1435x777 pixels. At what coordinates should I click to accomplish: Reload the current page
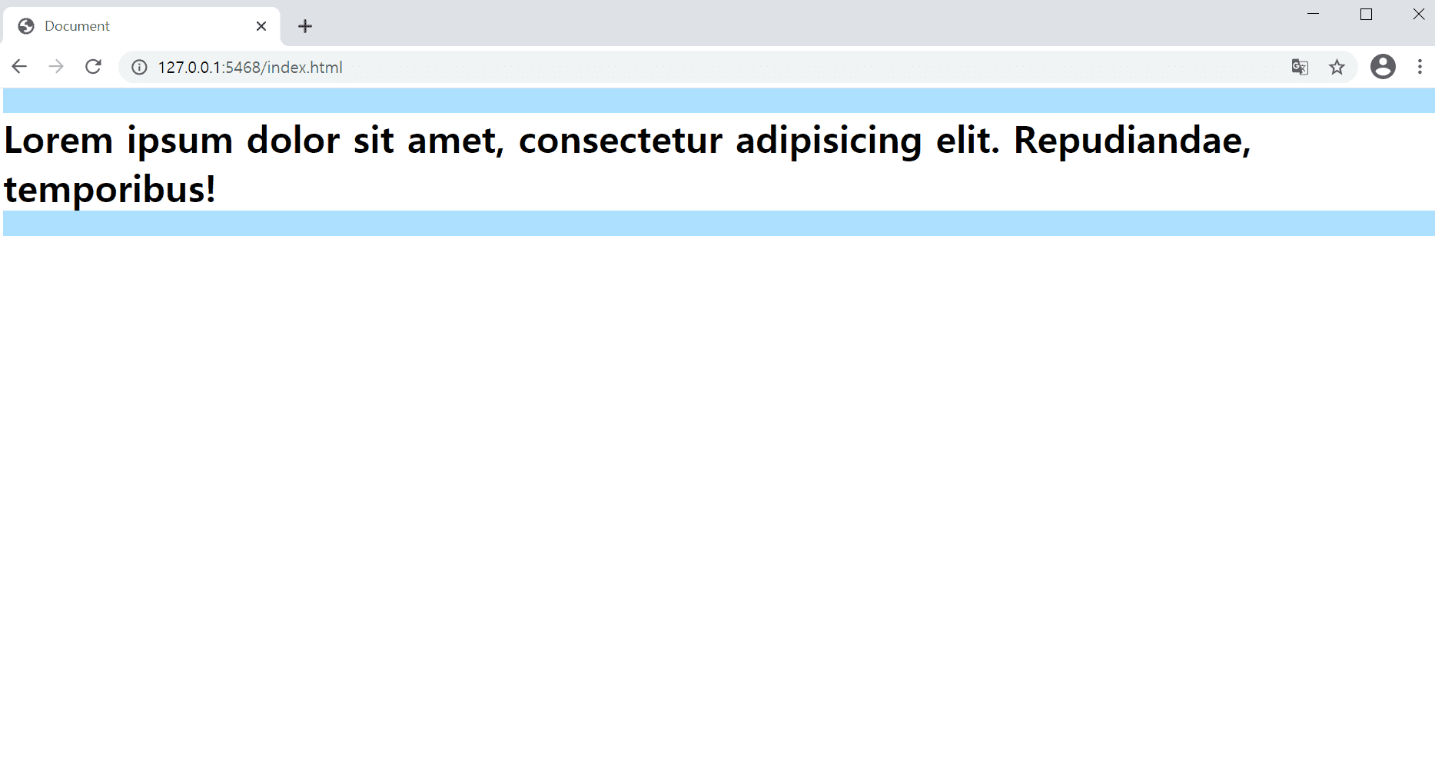(x=93, y=67)
